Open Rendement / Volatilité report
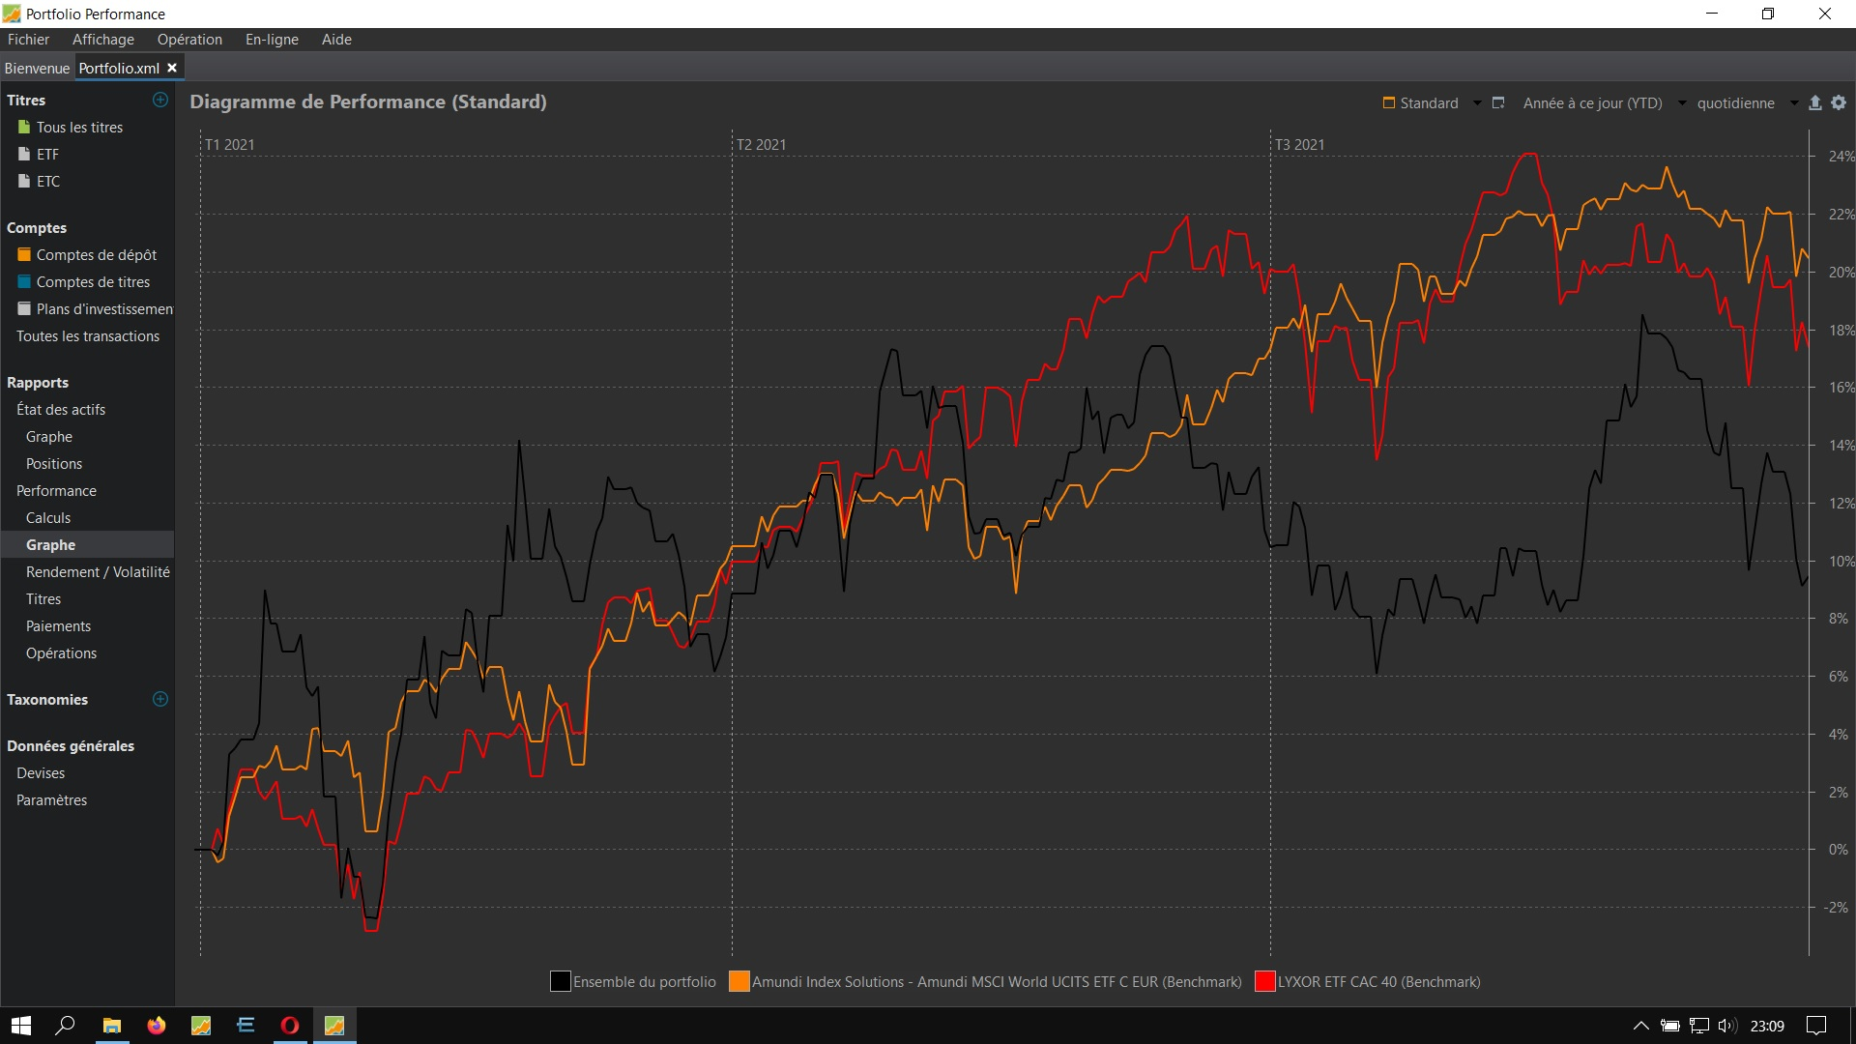Image resolution: width=1856 pixels, height=1044 pixels. tap(98, 572)
